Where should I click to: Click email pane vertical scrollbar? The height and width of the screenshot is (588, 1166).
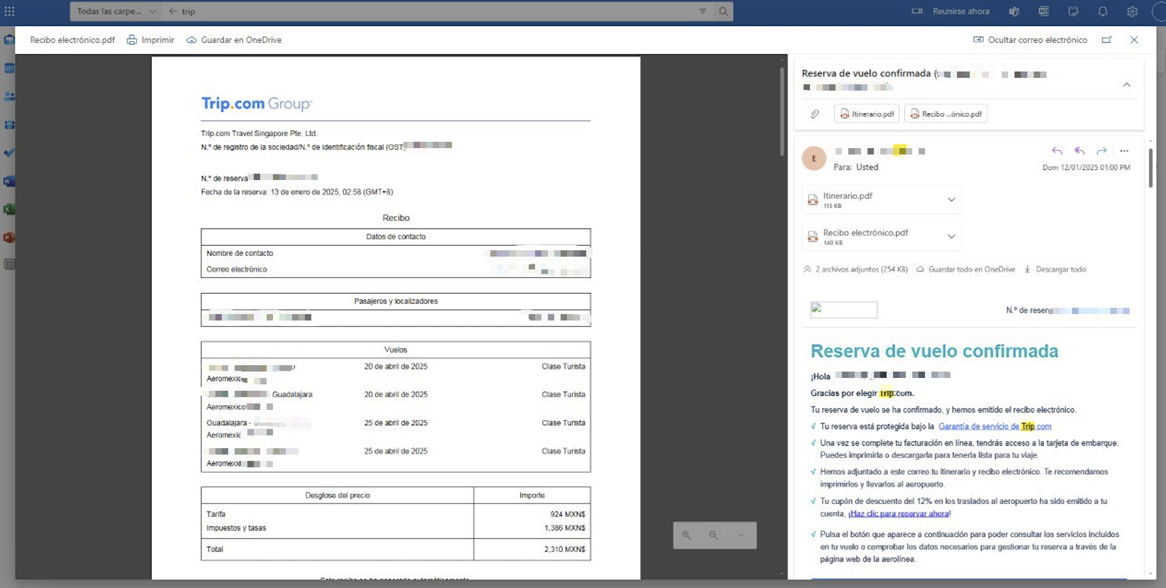point(1151,167)
